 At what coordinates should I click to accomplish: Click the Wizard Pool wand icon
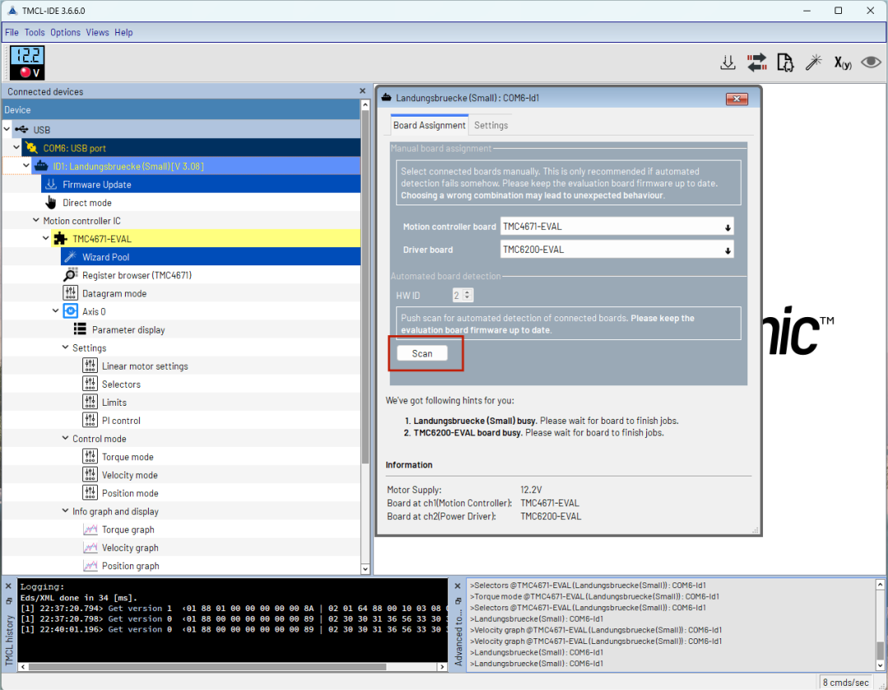(x=70, y=257)
